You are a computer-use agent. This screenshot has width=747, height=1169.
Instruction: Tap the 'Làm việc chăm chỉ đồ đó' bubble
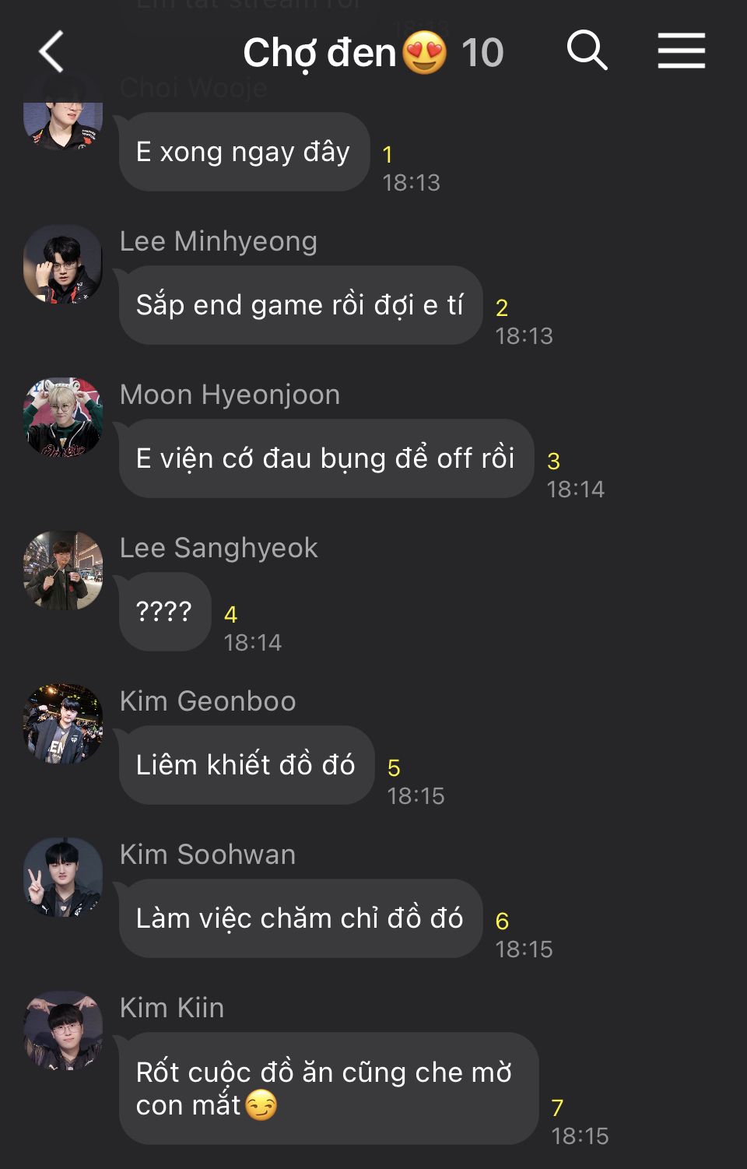pos(300,918)
